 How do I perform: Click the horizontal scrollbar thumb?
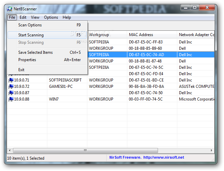[85, 150]
